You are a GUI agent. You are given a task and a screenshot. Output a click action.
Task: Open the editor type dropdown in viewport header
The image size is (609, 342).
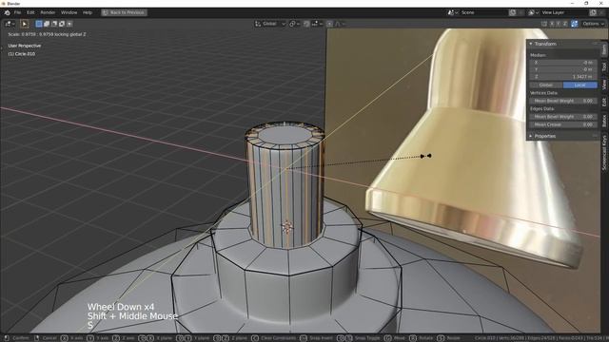point(10,24)
